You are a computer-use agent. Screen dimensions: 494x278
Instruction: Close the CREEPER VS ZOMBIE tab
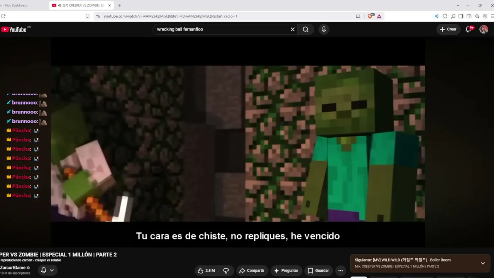pos(110,5)
